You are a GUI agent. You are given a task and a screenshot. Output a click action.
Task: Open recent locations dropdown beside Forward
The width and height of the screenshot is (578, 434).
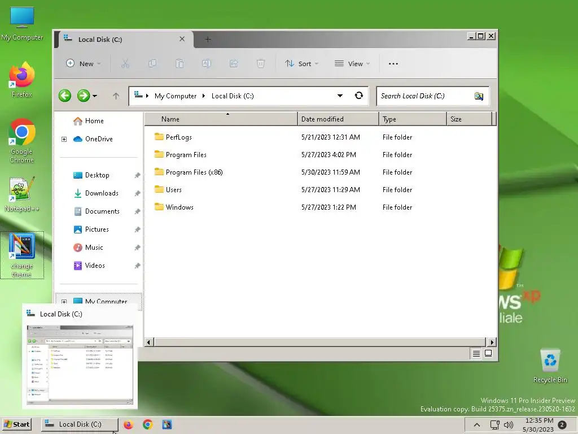pyautogui.click(x=95, y=96)
